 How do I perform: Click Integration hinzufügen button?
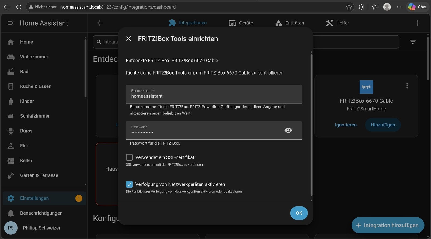(x=388, y=225)
